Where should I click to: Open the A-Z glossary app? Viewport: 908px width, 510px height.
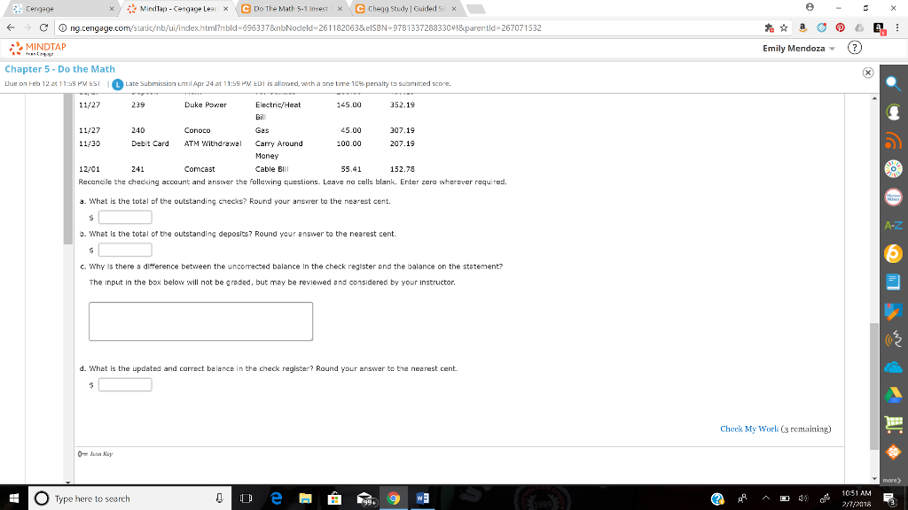tap(893, 226)
